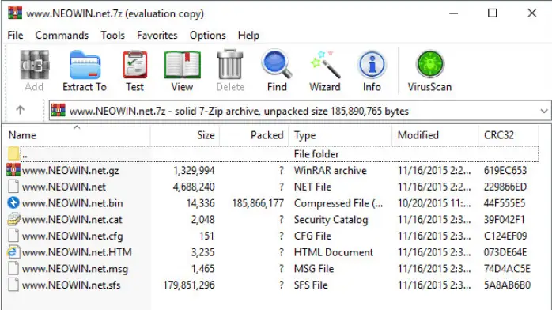This screenshot has height=310, width=552.
Task: Maximize the WinRAR window
Action: [x=492, y=13]
